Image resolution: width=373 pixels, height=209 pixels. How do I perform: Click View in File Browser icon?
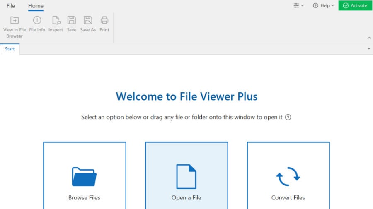click(15, 20)
